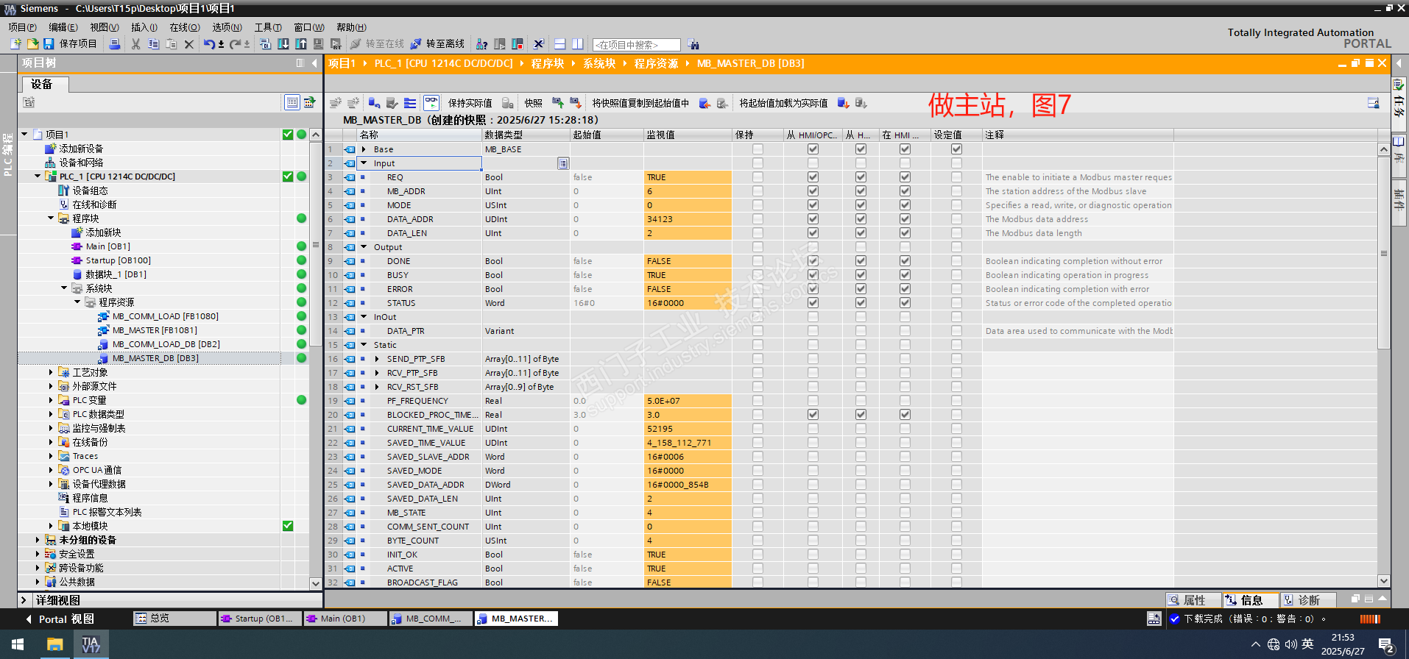Open the 在线(O) Online menu
1409x659 pixels.
click(x=184, y=27)
